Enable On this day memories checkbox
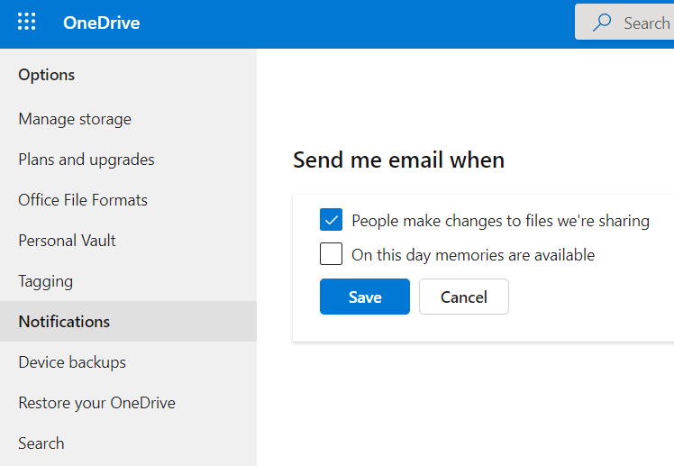This screenshot has height=466, width=674. coord(331,253)
